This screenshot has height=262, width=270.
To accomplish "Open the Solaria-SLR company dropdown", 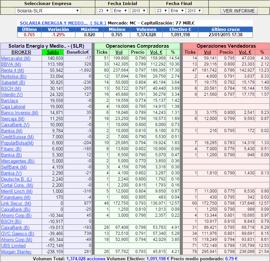I will pyautogui.click(x=48, y=11).
